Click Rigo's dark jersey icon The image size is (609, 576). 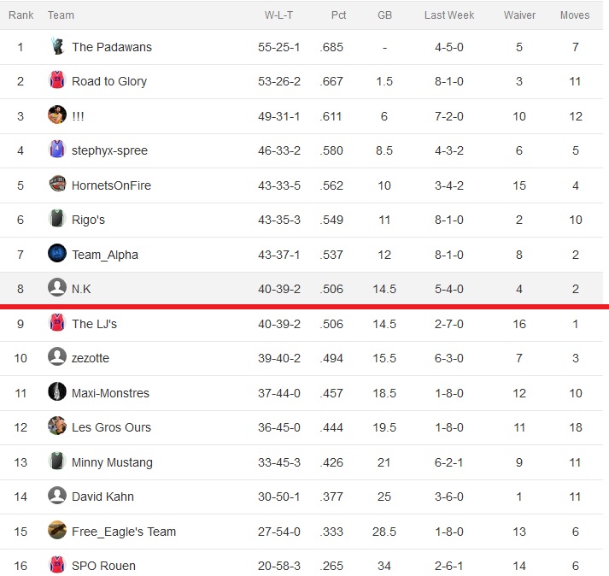coord(57,219)
